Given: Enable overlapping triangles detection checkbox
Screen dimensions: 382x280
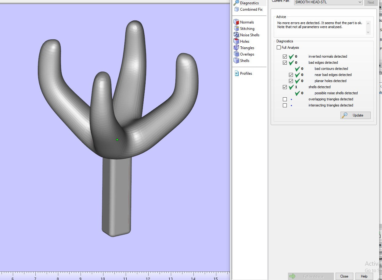Looking at the screenshot, I should (x=285, y=99).
